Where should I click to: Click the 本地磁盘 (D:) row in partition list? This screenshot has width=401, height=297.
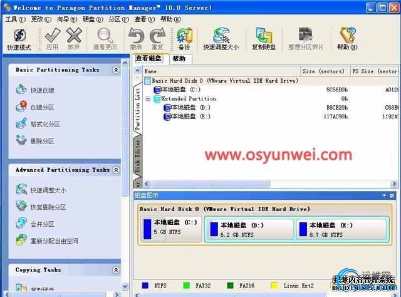click(271, 108)
